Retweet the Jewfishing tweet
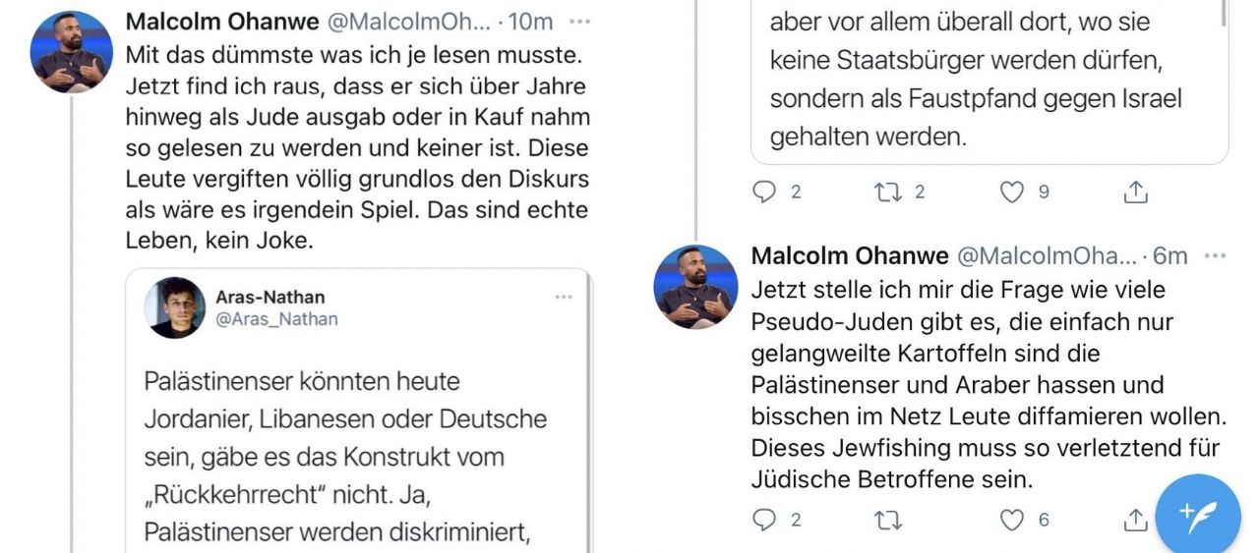Viewport: 1259px width, 553px height. pyautogui.click(x=887, y=520)
